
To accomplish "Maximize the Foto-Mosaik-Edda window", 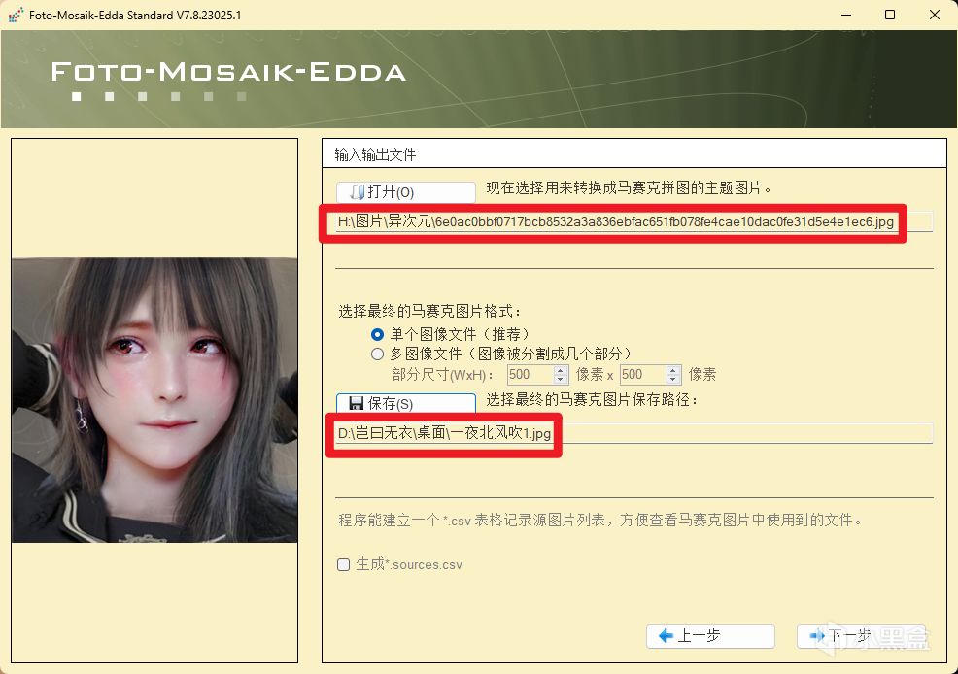I will coord(890,15).
